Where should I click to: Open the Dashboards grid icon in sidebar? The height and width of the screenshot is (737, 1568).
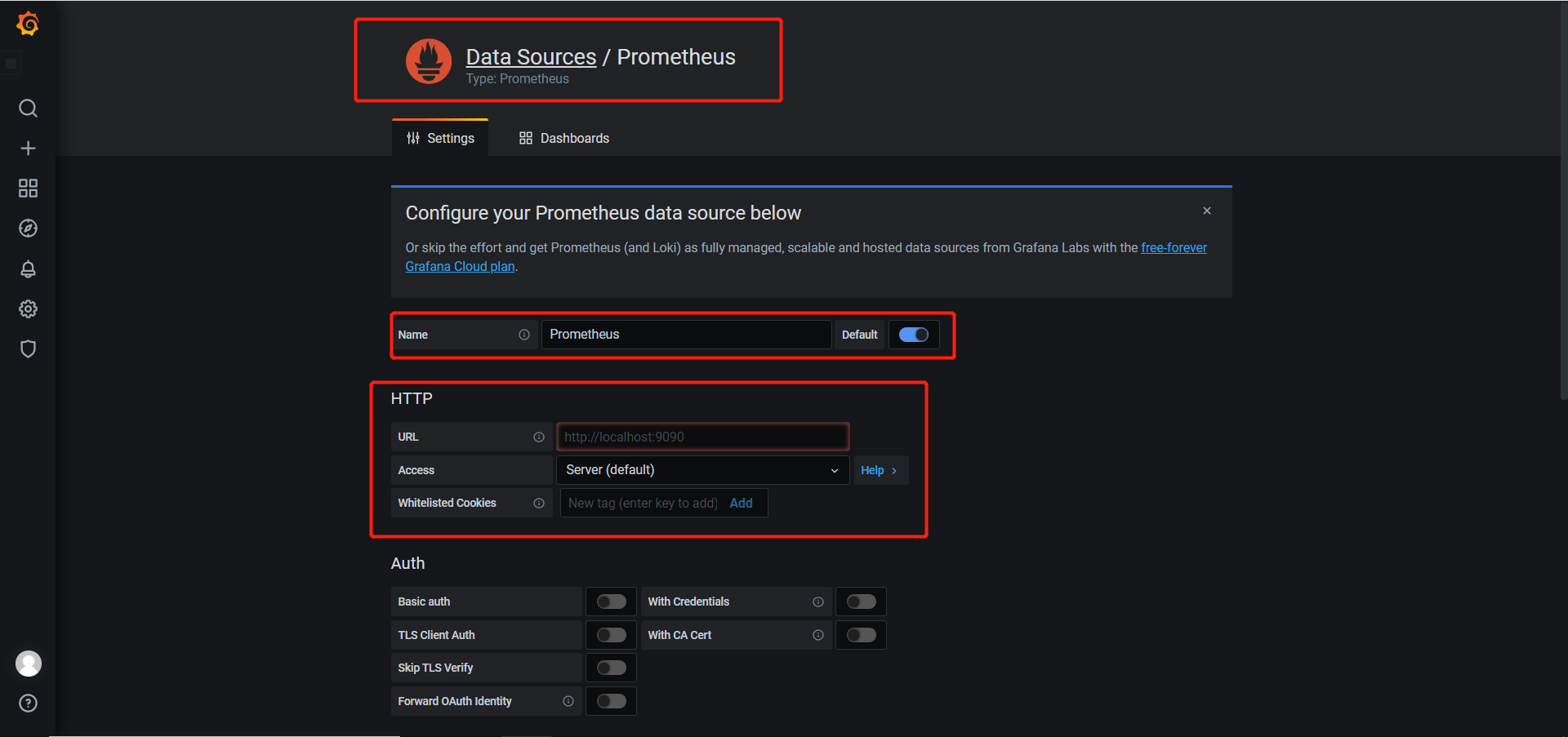pyautogui.click(x=28, y=189)
